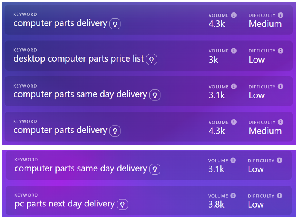300x223 pixels.
Task: Click volume info icon above the first 3.1k value
Action: pyautogui.click(x=234, y=86)
